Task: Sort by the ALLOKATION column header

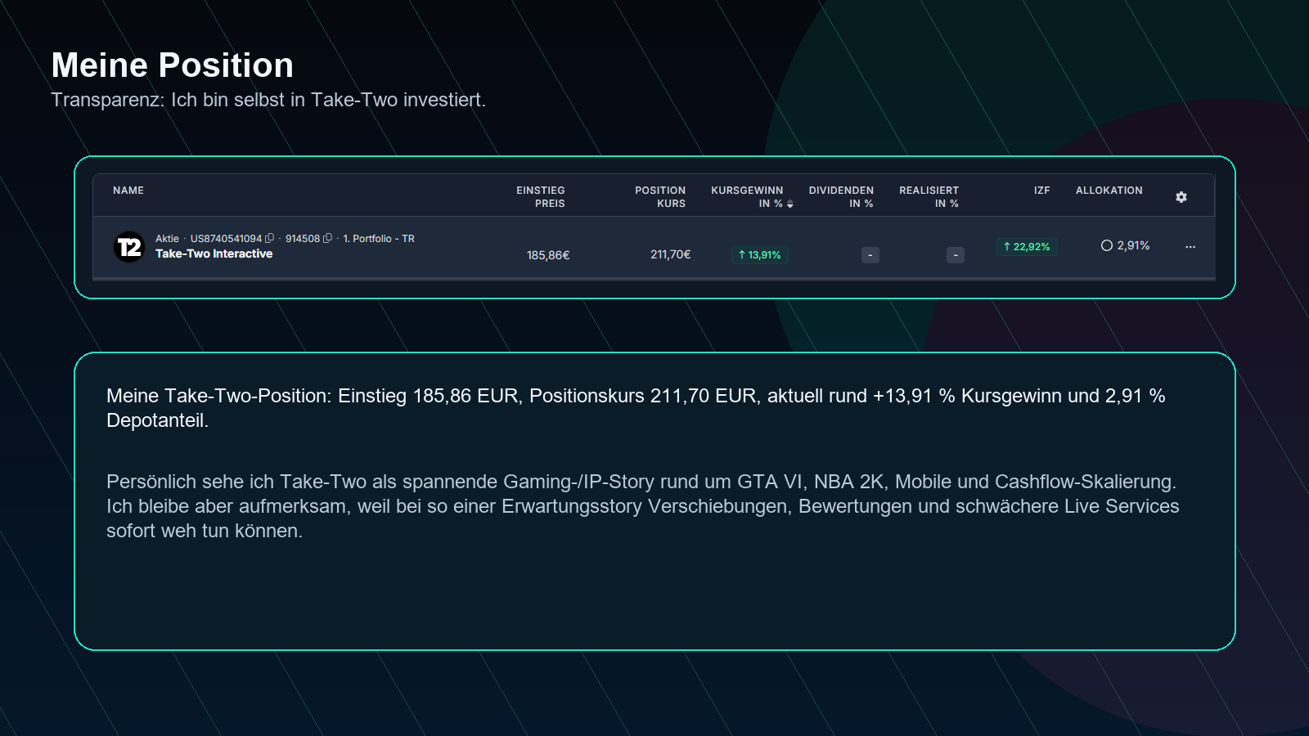Action: 1109,191
